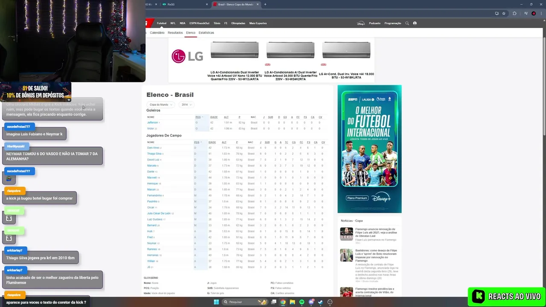Open the NFL menu item
The width and height of the screenshot is (546, 307).
point(173,23)
